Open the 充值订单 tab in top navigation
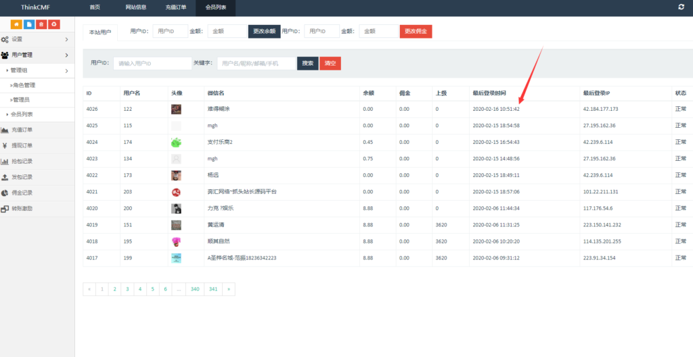693x357 pixels. [x=176, y=7]
